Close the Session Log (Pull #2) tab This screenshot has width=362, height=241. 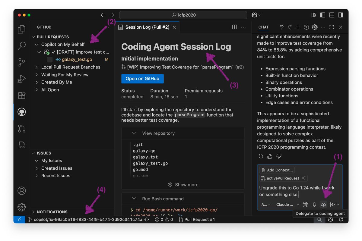click(x=174, y=27)
